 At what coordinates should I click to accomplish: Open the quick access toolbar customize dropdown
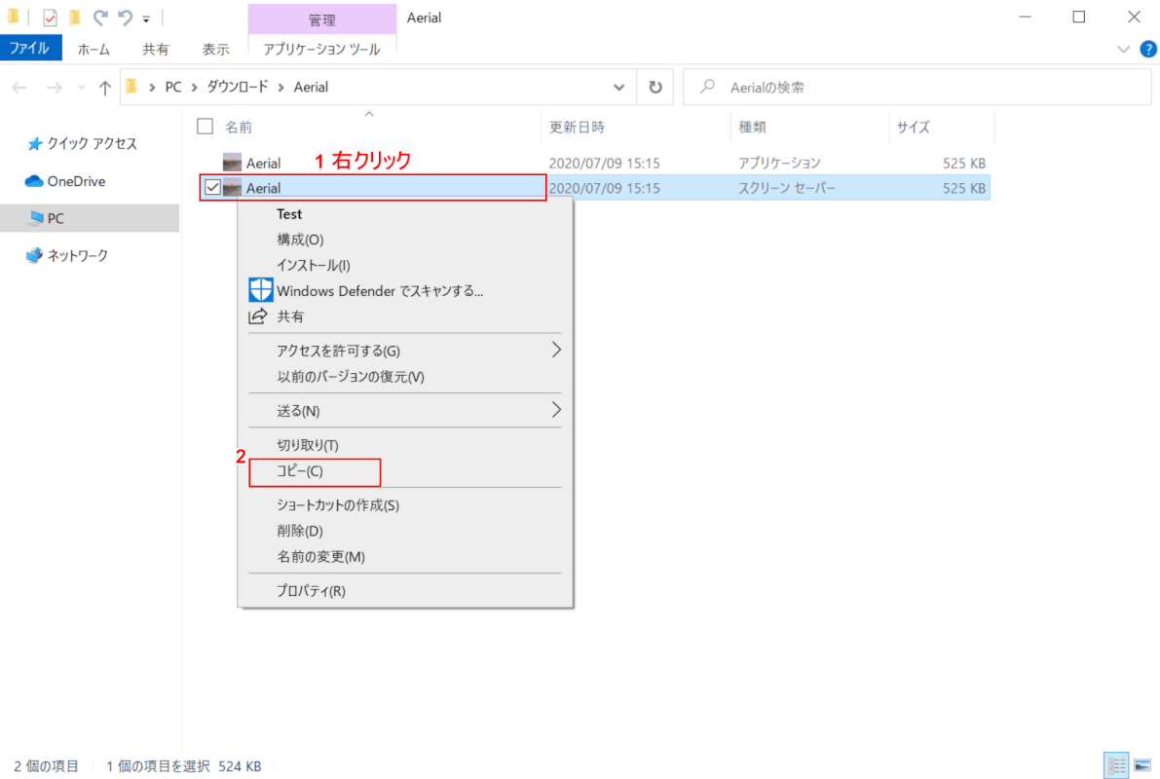coord(146,19)
